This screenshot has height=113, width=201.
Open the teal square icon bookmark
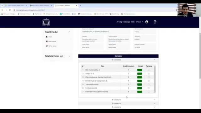coord(65,14)
